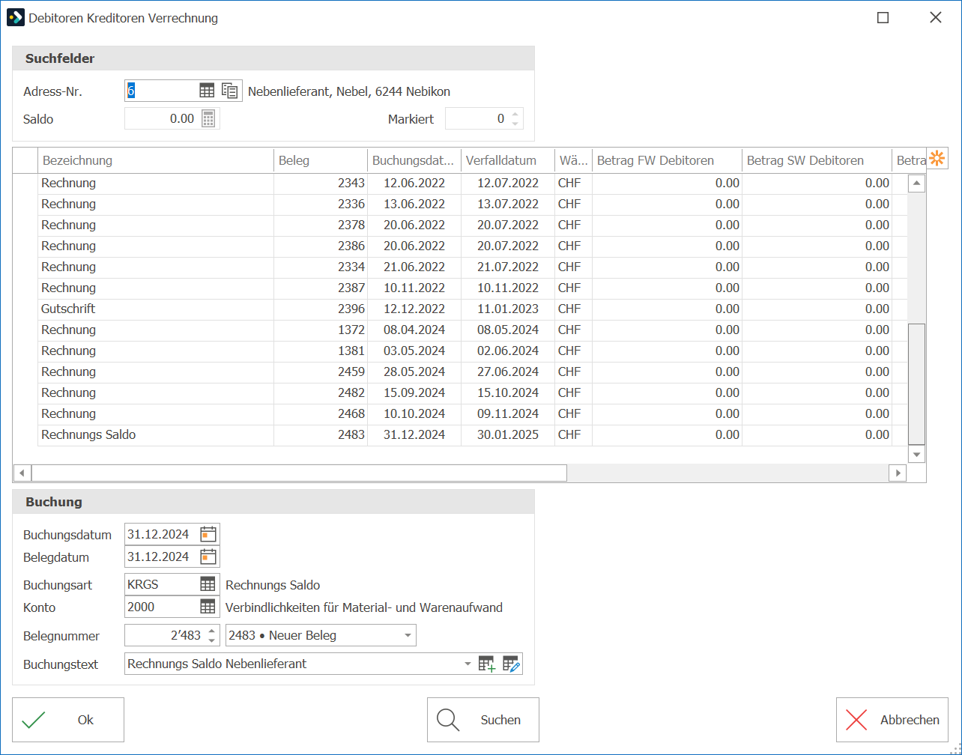Screen dimensions: 962x755
Task: Click the Abbrechen button
Action: click(x=892, y=720)
